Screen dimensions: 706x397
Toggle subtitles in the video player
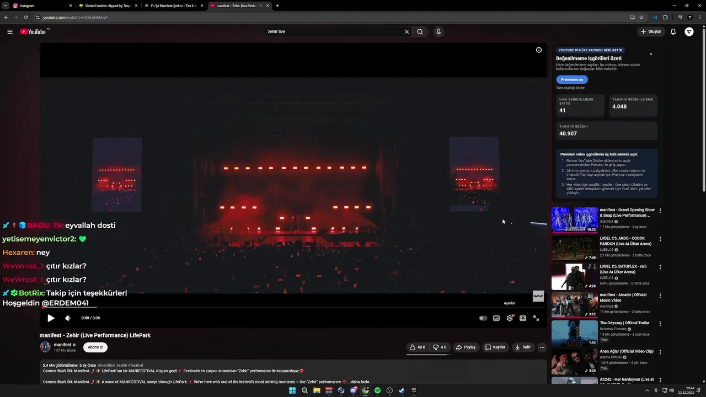(496, 318)
